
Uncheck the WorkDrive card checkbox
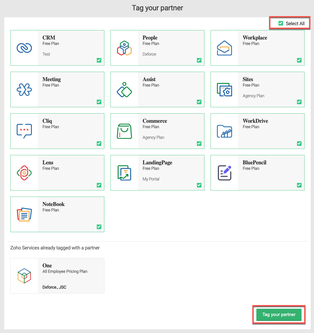click(299, 144)
